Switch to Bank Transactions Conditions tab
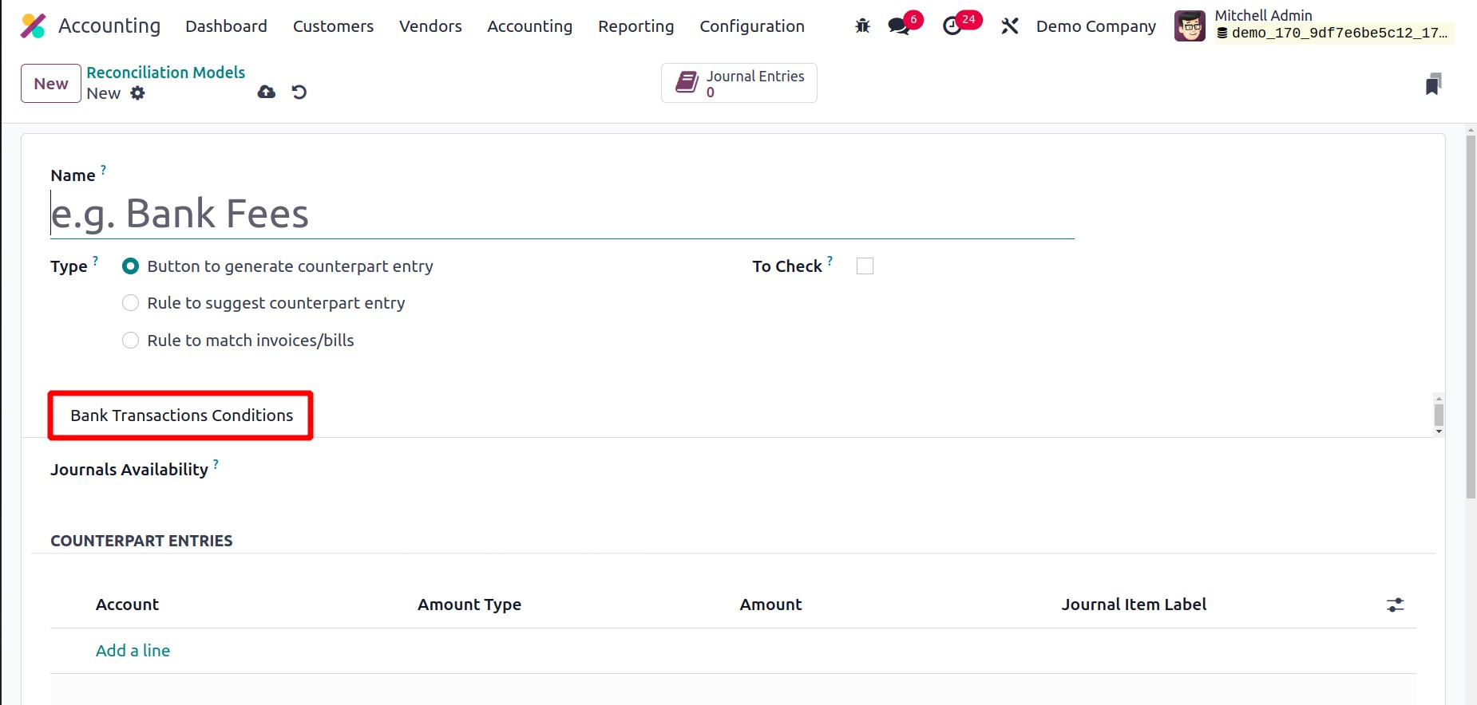 pyautogui.click(x=181, y=416)
